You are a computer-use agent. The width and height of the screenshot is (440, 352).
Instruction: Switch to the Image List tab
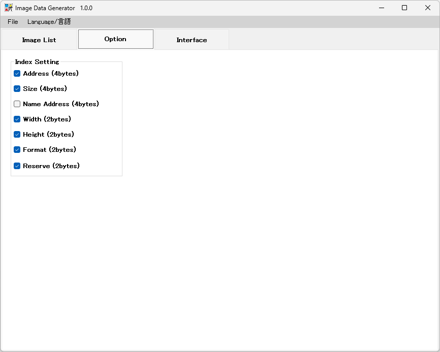[x=39, y=40]
